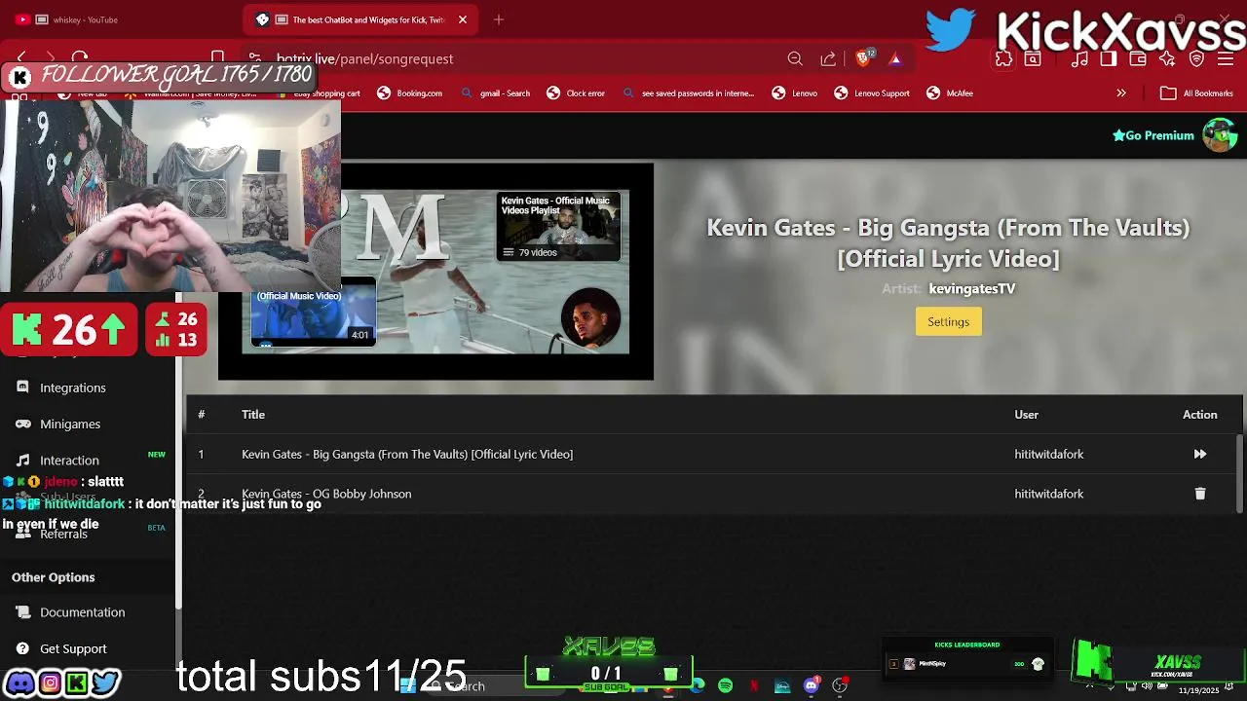This screenshot has width=1247, height=701.
Task: Click the Go Premium link
Action: (x=1153, y=135)
